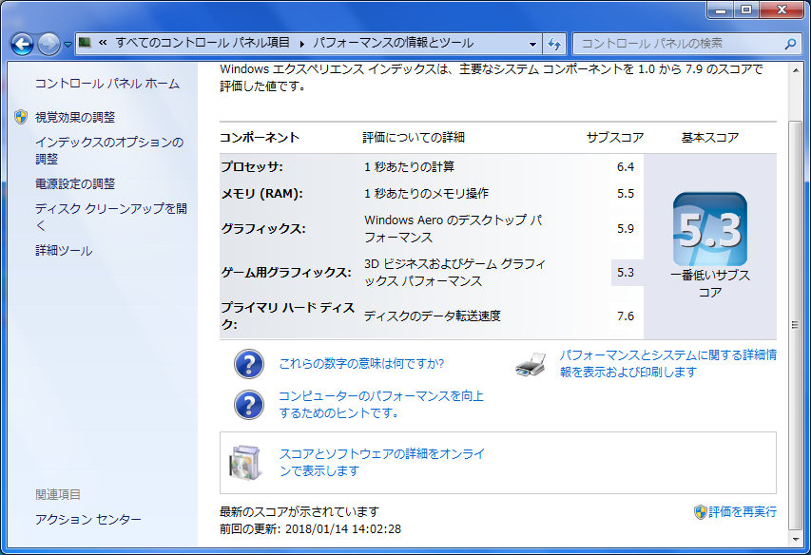Click the software box icon

coord(244,463)
